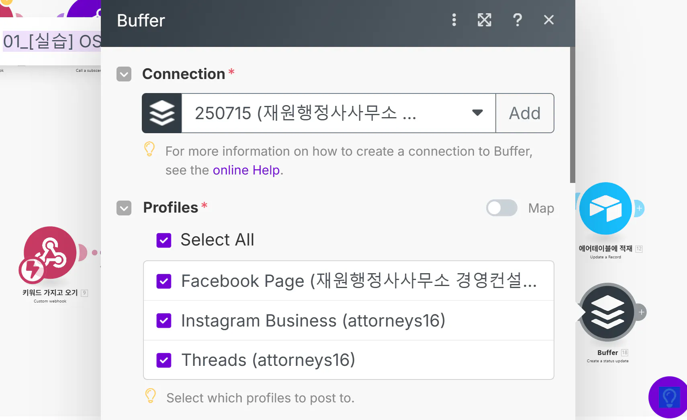Open the 250715 connection dropdown
The height and width of the screenshot is (420, 687).
click(339, 113)
